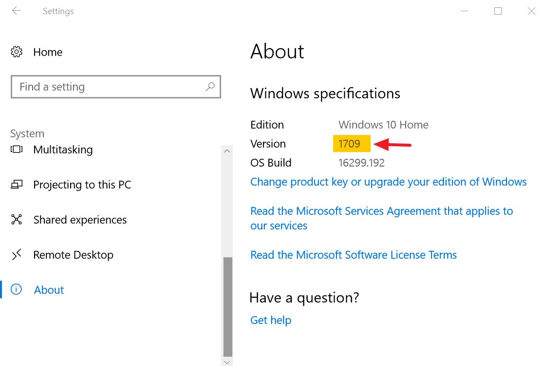Click the About info icon

coord(17,290)
